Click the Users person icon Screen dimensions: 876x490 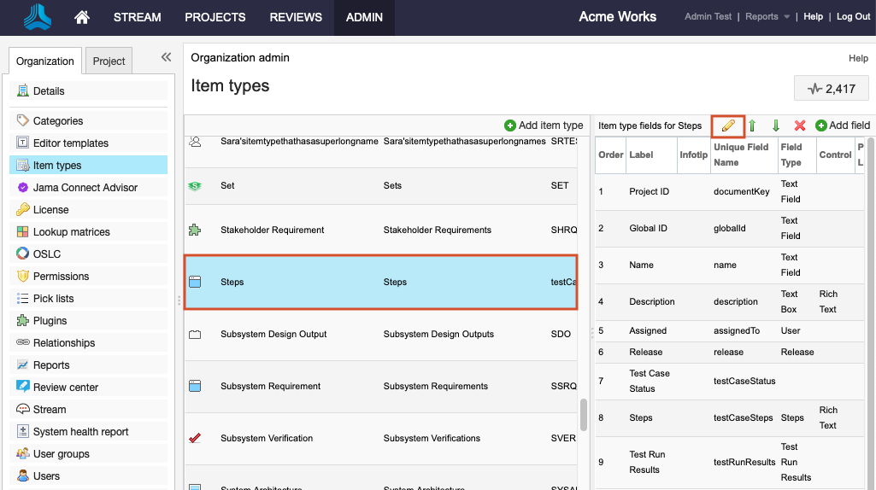[22, 475]
